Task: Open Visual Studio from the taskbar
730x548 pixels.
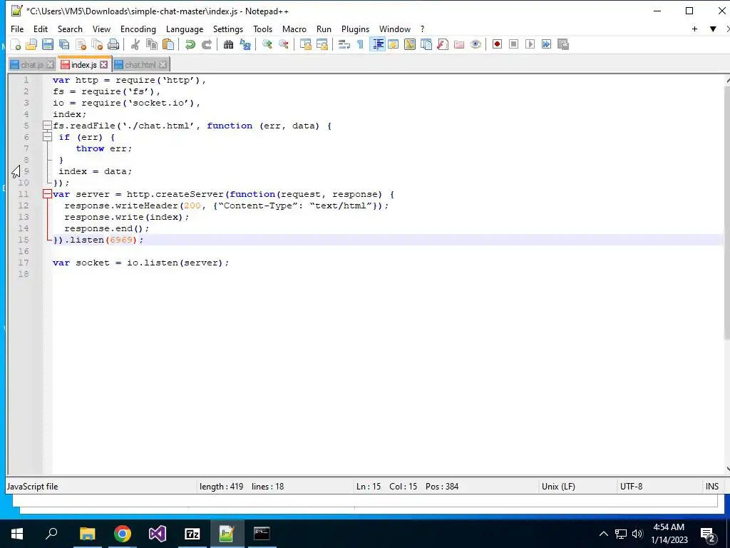Action: click(x=158, y=534)
